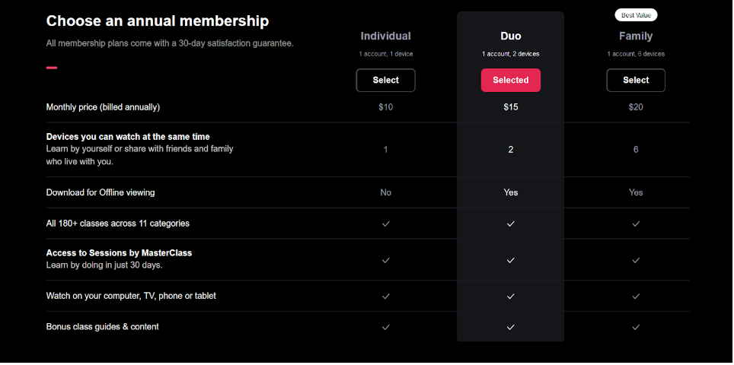Click Individual checkmark for Sessions by MasterClass
This screenshot has width=734, height=365.
[386, 260]
